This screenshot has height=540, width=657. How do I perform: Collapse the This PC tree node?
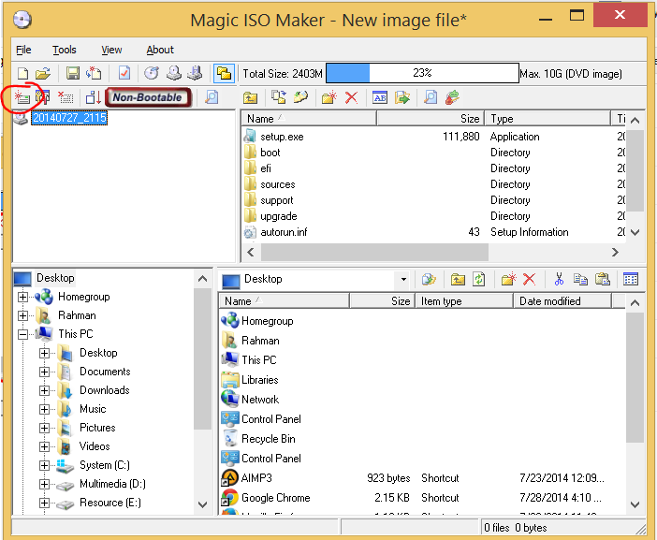pyautogui.click(x=22, y=334)
